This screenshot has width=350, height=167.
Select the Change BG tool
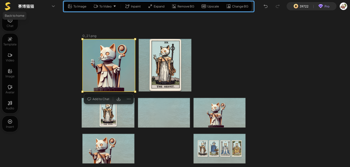click(x=237, y=6)
